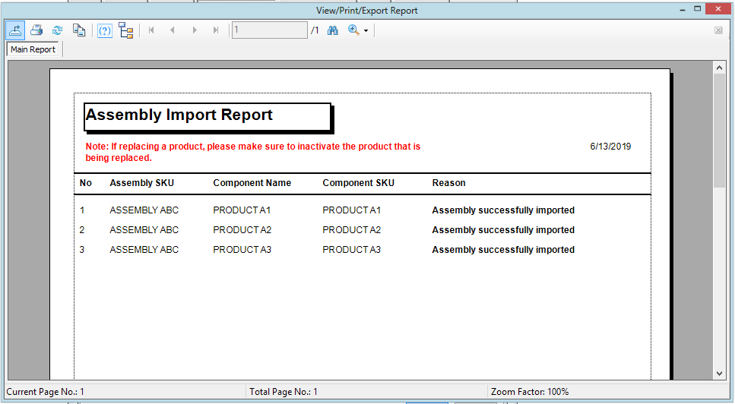
Task: Go to the first page arrow
Action: click(x=152, y=30)
